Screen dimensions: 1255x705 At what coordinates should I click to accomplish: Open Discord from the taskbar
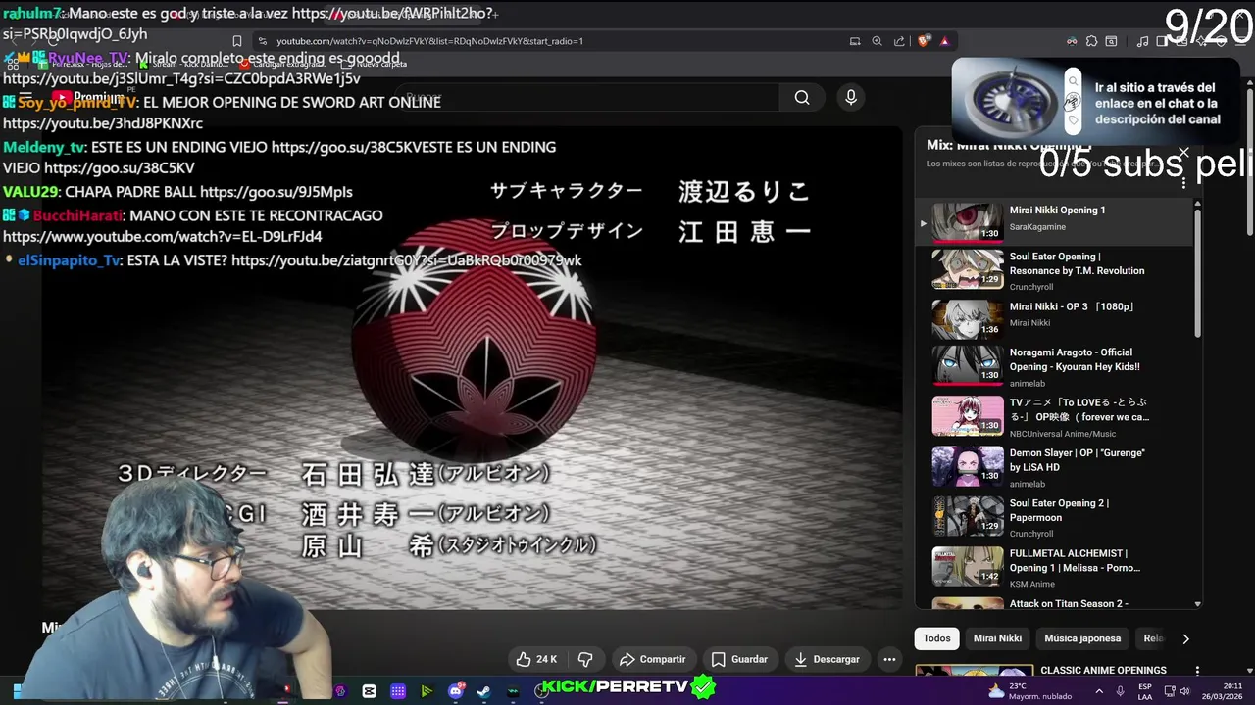click(455, 691)
